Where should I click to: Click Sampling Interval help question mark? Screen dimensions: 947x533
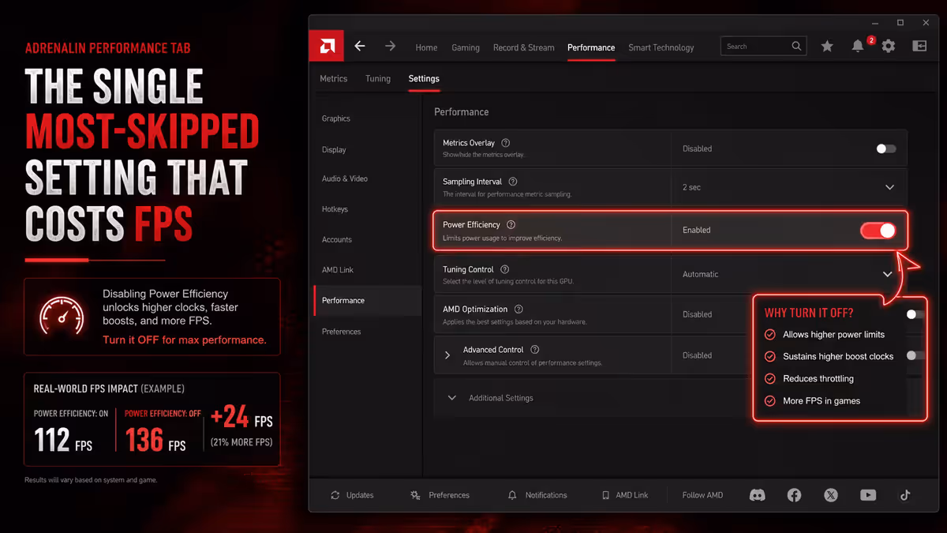[x=513, y=182]
